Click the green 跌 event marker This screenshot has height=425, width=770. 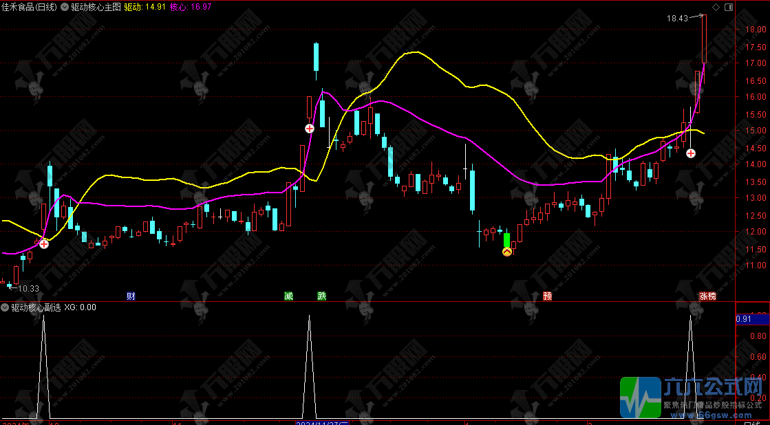tap(322, 296)
